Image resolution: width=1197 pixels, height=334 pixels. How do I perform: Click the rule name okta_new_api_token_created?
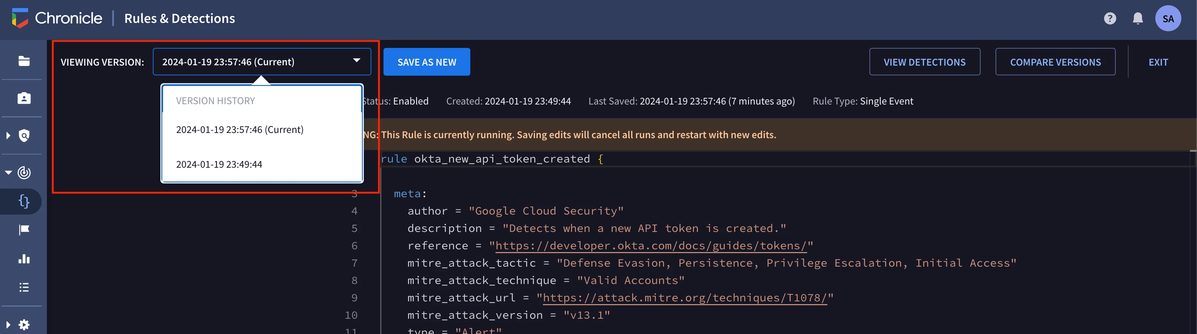502,159
